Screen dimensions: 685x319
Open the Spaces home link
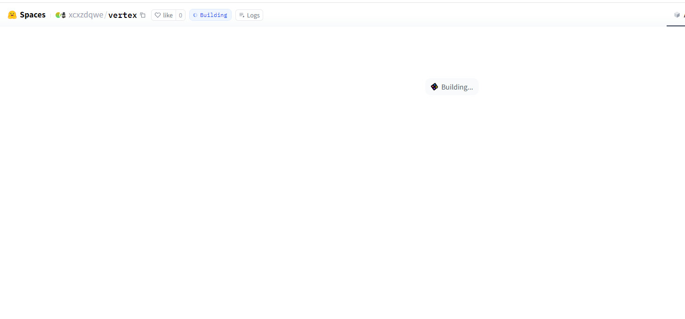click(x=32, y=15)
